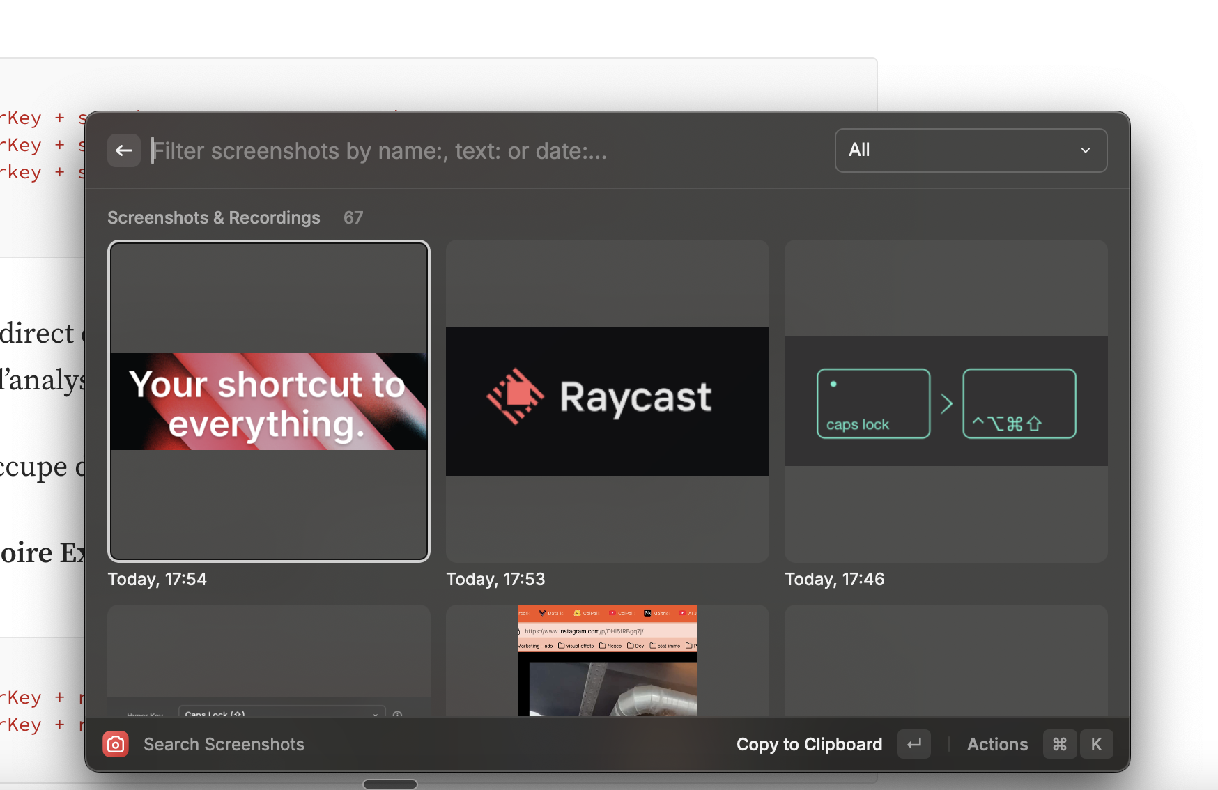1218x790 pixels.
Task: Click the 67 item count
Action: coord(353,217)
